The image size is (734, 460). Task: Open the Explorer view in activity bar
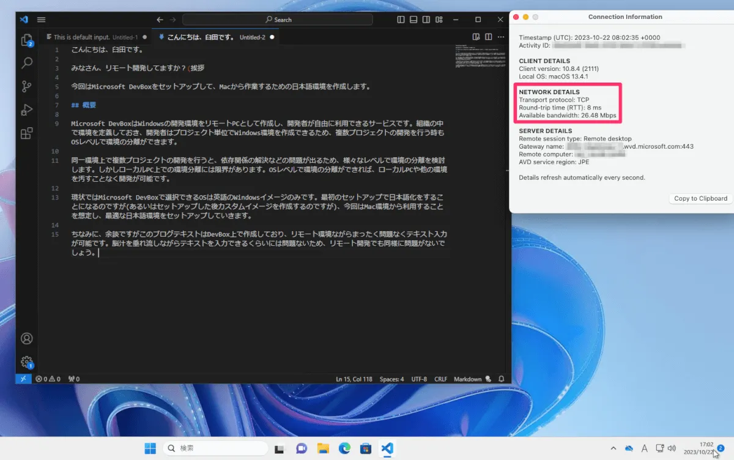(27, 40)
